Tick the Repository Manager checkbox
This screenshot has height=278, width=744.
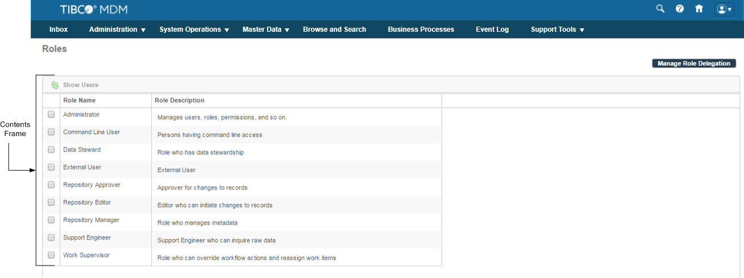51,220
